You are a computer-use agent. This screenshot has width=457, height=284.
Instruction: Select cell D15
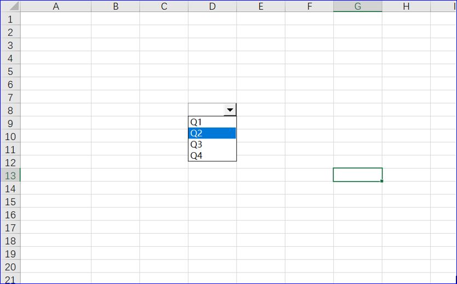pos(212,201)
